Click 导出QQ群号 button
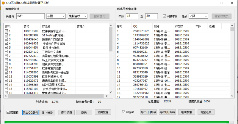 [30, 112]
